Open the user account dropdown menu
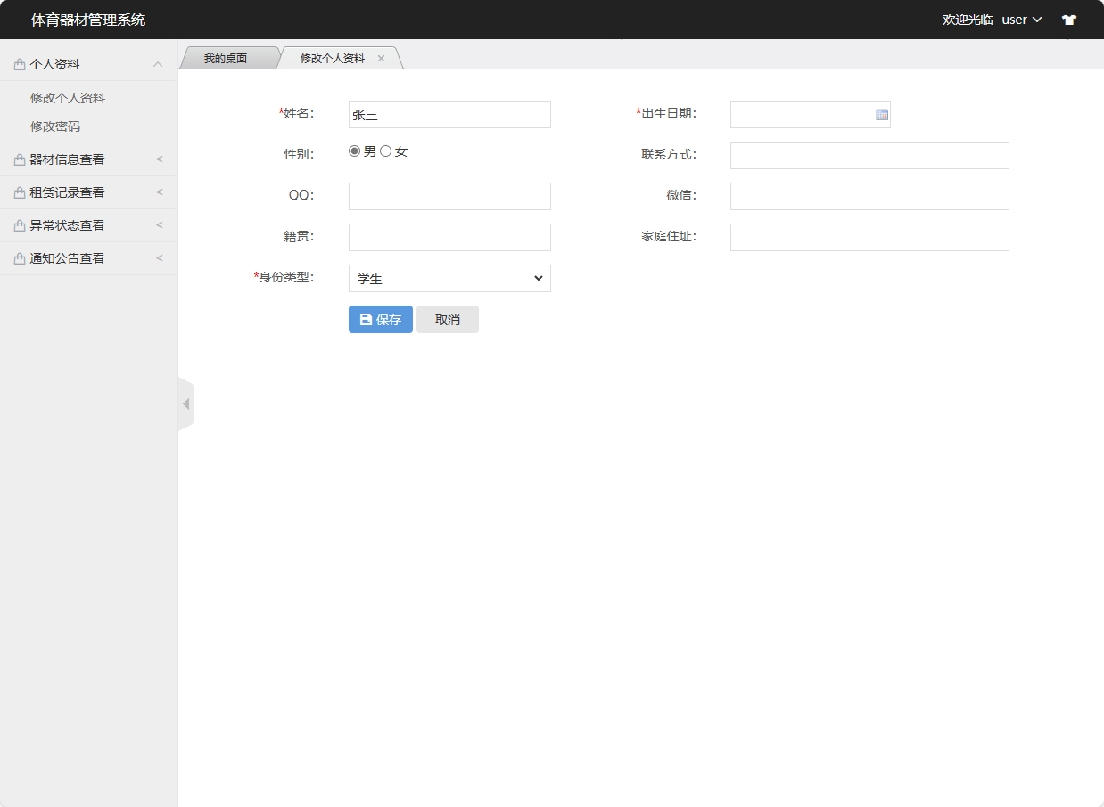This screenshot has width=1104, height=807. pyautogui.click(x=1019, y=19)
